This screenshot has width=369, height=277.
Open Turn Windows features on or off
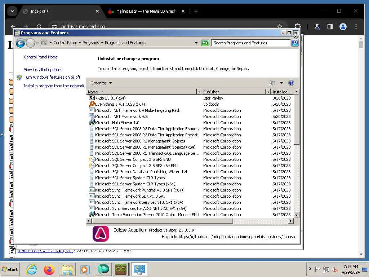[x=52, y=77]
